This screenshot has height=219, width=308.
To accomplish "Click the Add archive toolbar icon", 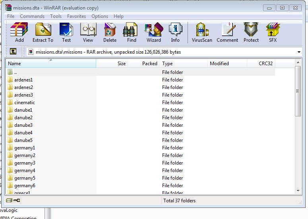I will (x=19, y=32).
